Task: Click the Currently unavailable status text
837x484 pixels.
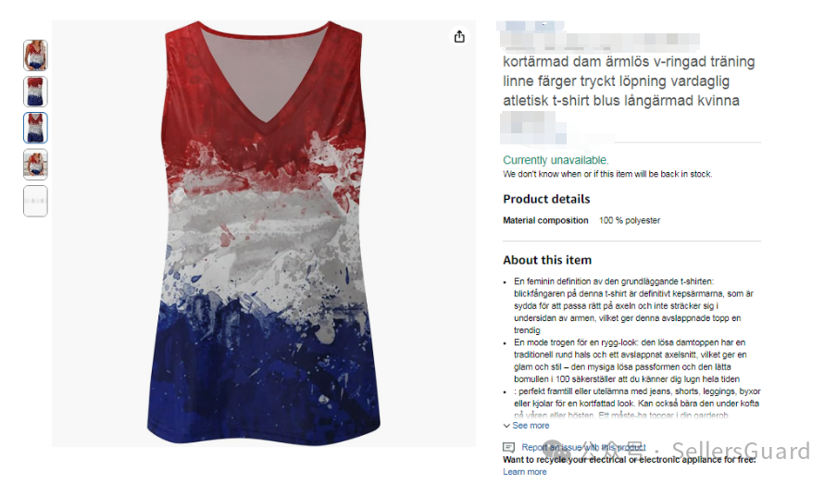Action: pos(556,160)
